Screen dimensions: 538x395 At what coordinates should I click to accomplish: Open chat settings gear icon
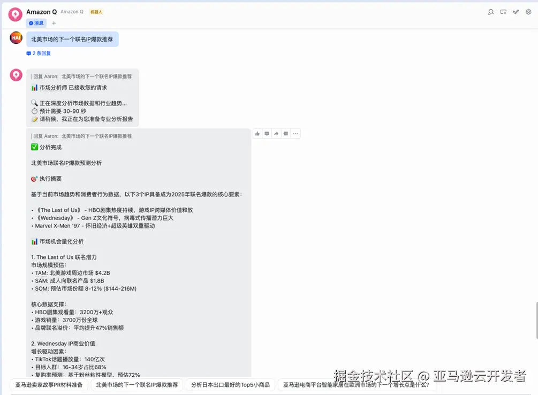(528, 12)
